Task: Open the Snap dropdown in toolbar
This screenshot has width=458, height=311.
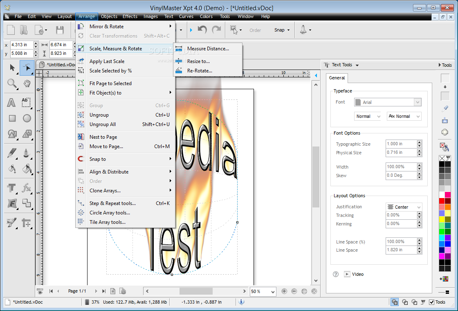Action: pyautogui.click(x=282, y=30)
